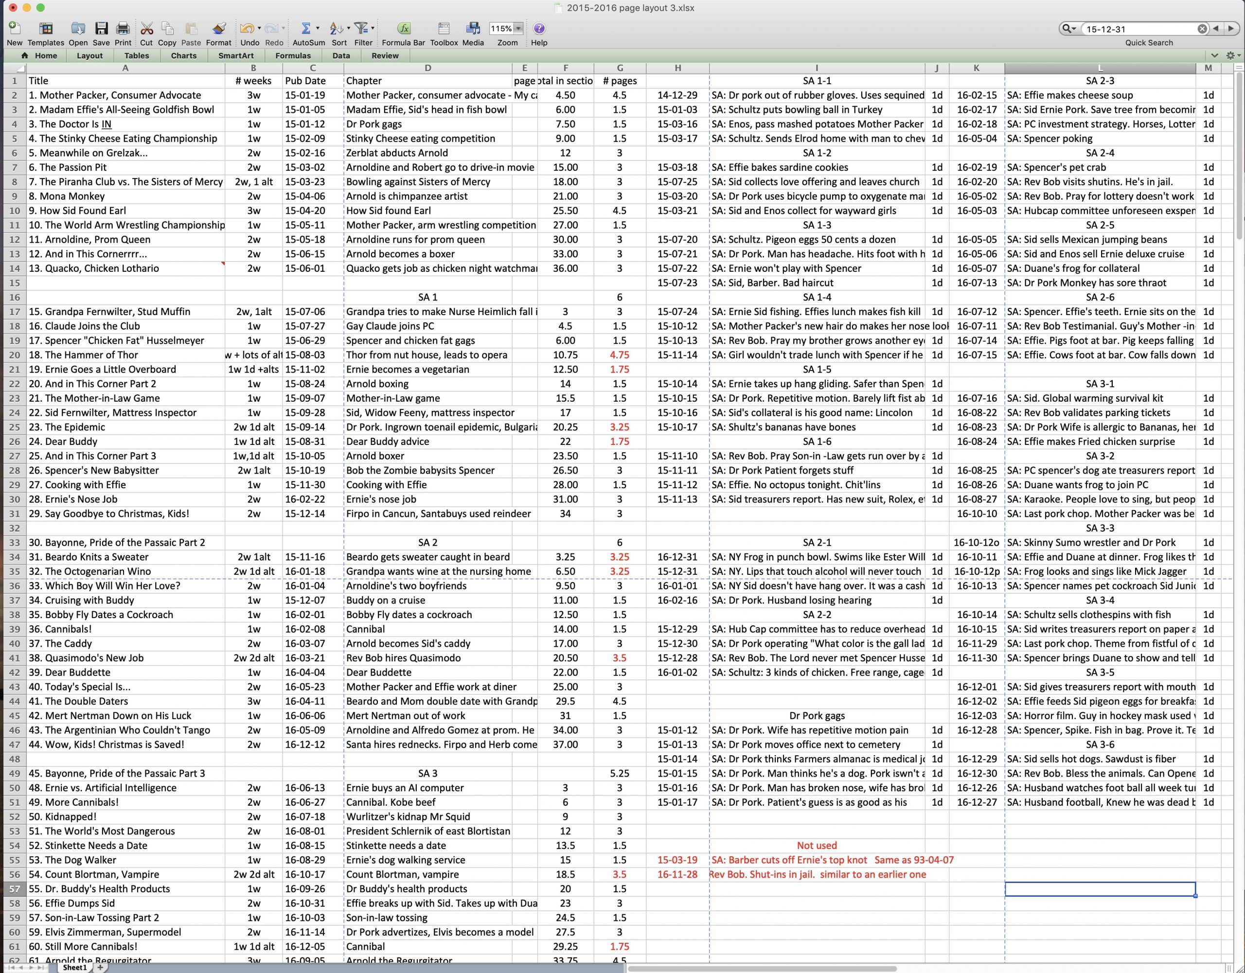
Task: Add a new sheet with plus button
Action: [x=100, y=967]
